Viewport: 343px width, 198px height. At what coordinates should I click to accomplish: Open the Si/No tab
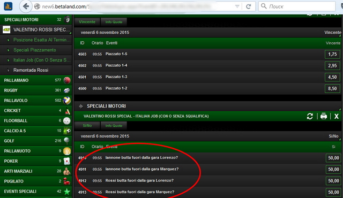[87, 126]
